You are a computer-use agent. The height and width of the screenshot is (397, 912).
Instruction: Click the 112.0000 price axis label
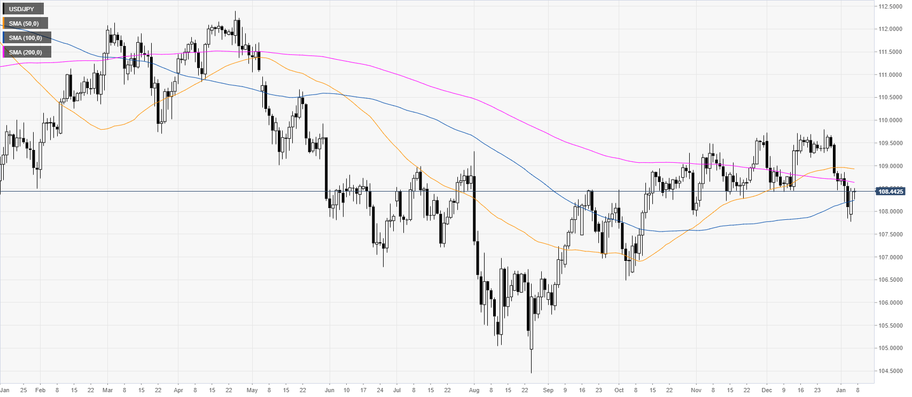pos(891,29)
